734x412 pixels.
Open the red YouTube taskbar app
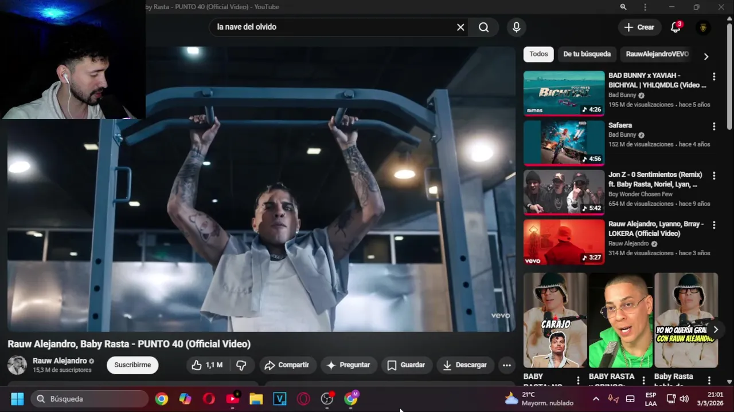232,399
